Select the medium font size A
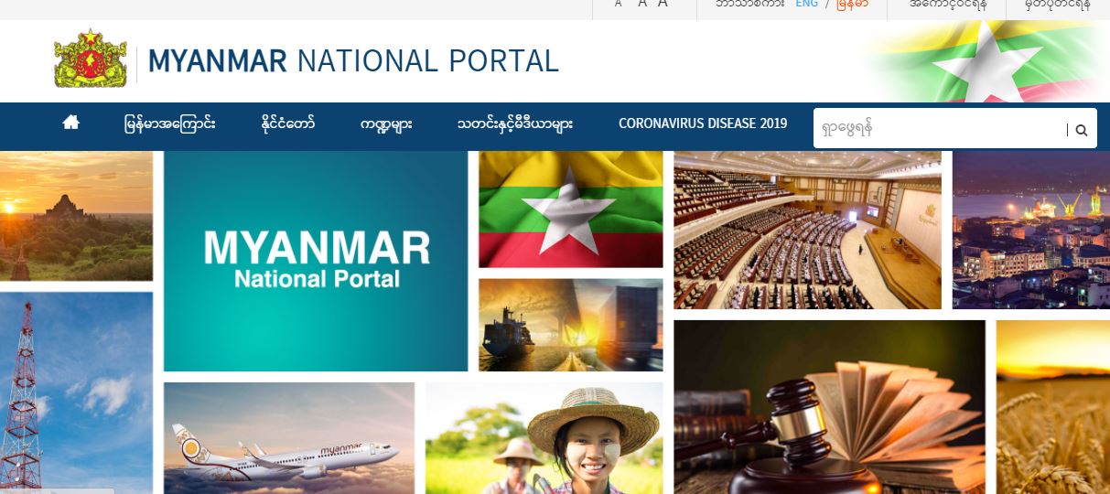Viewport: 1110px width, 494px height. [641, 4]
